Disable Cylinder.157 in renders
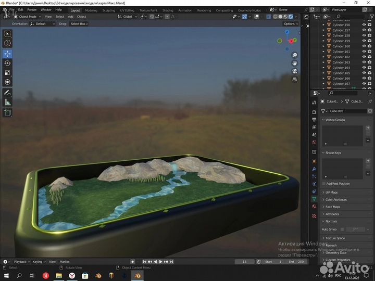The height and width of the screenshot is (281, 375). tap(369, 30)
